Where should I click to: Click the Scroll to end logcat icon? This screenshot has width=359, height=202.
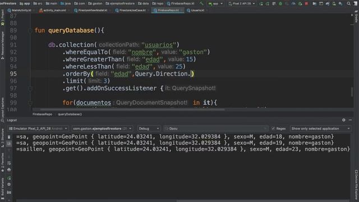pos(9,144)
